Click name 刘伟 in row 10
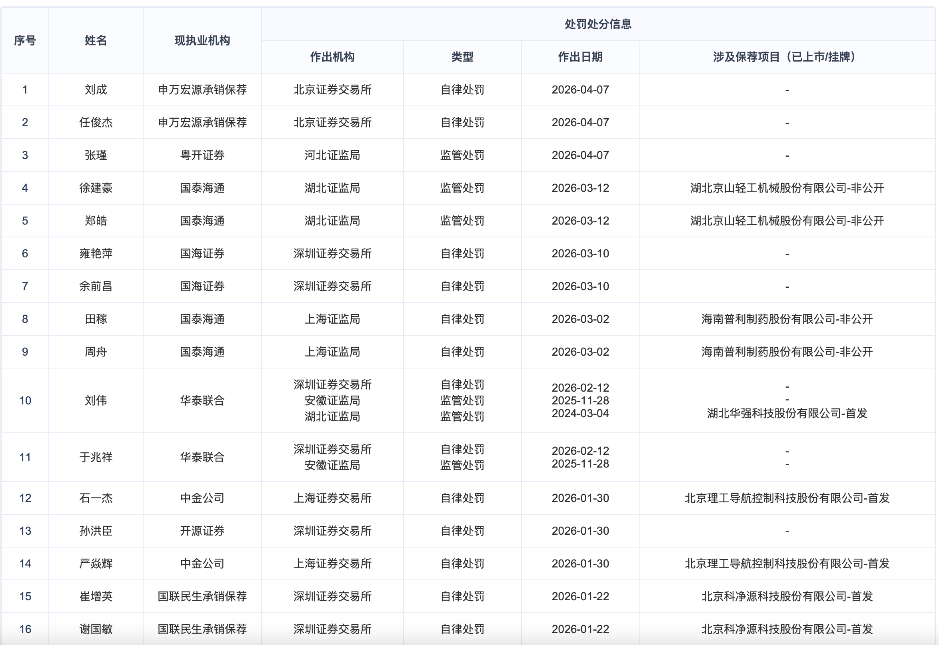Image resolution: width=939 pixels, height=645 pixels. (96, 400)
